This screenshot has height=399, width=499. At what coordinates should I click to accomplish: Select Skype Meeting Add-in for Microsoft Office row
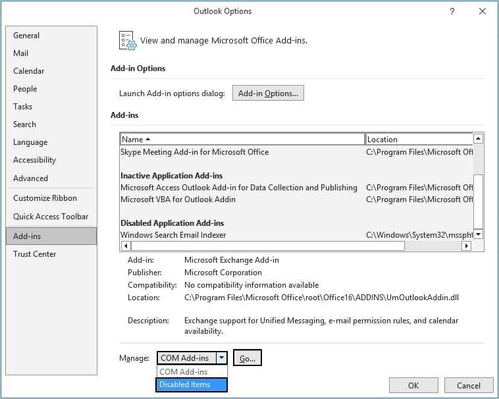pyautogui.click(x=296, y=152)
